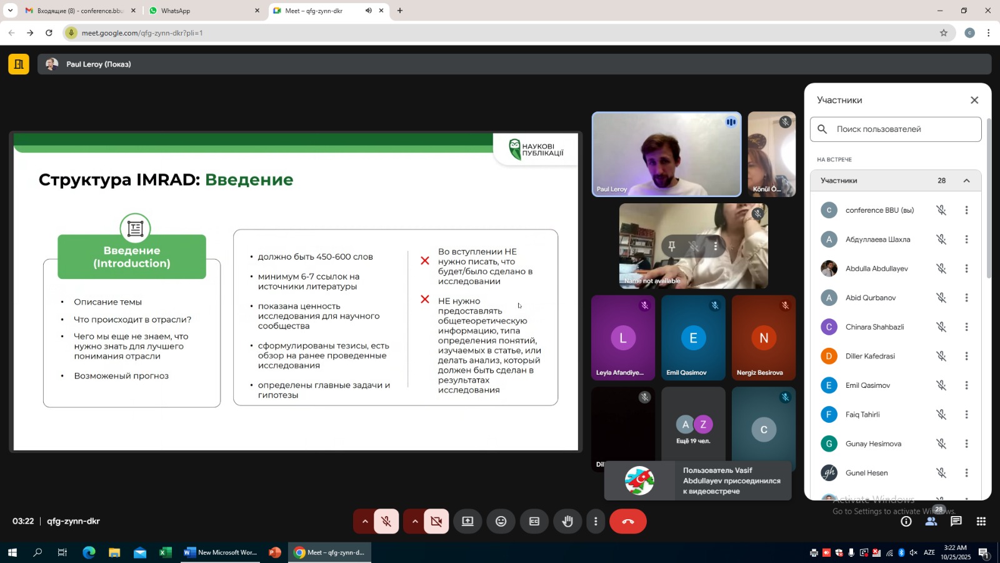Close the Участники side panel

click(974, 100)
